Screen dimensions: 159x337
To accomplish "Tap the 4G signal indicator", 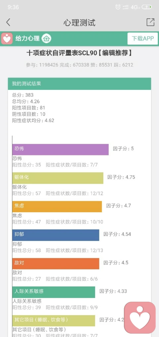I will click(135, 7).
